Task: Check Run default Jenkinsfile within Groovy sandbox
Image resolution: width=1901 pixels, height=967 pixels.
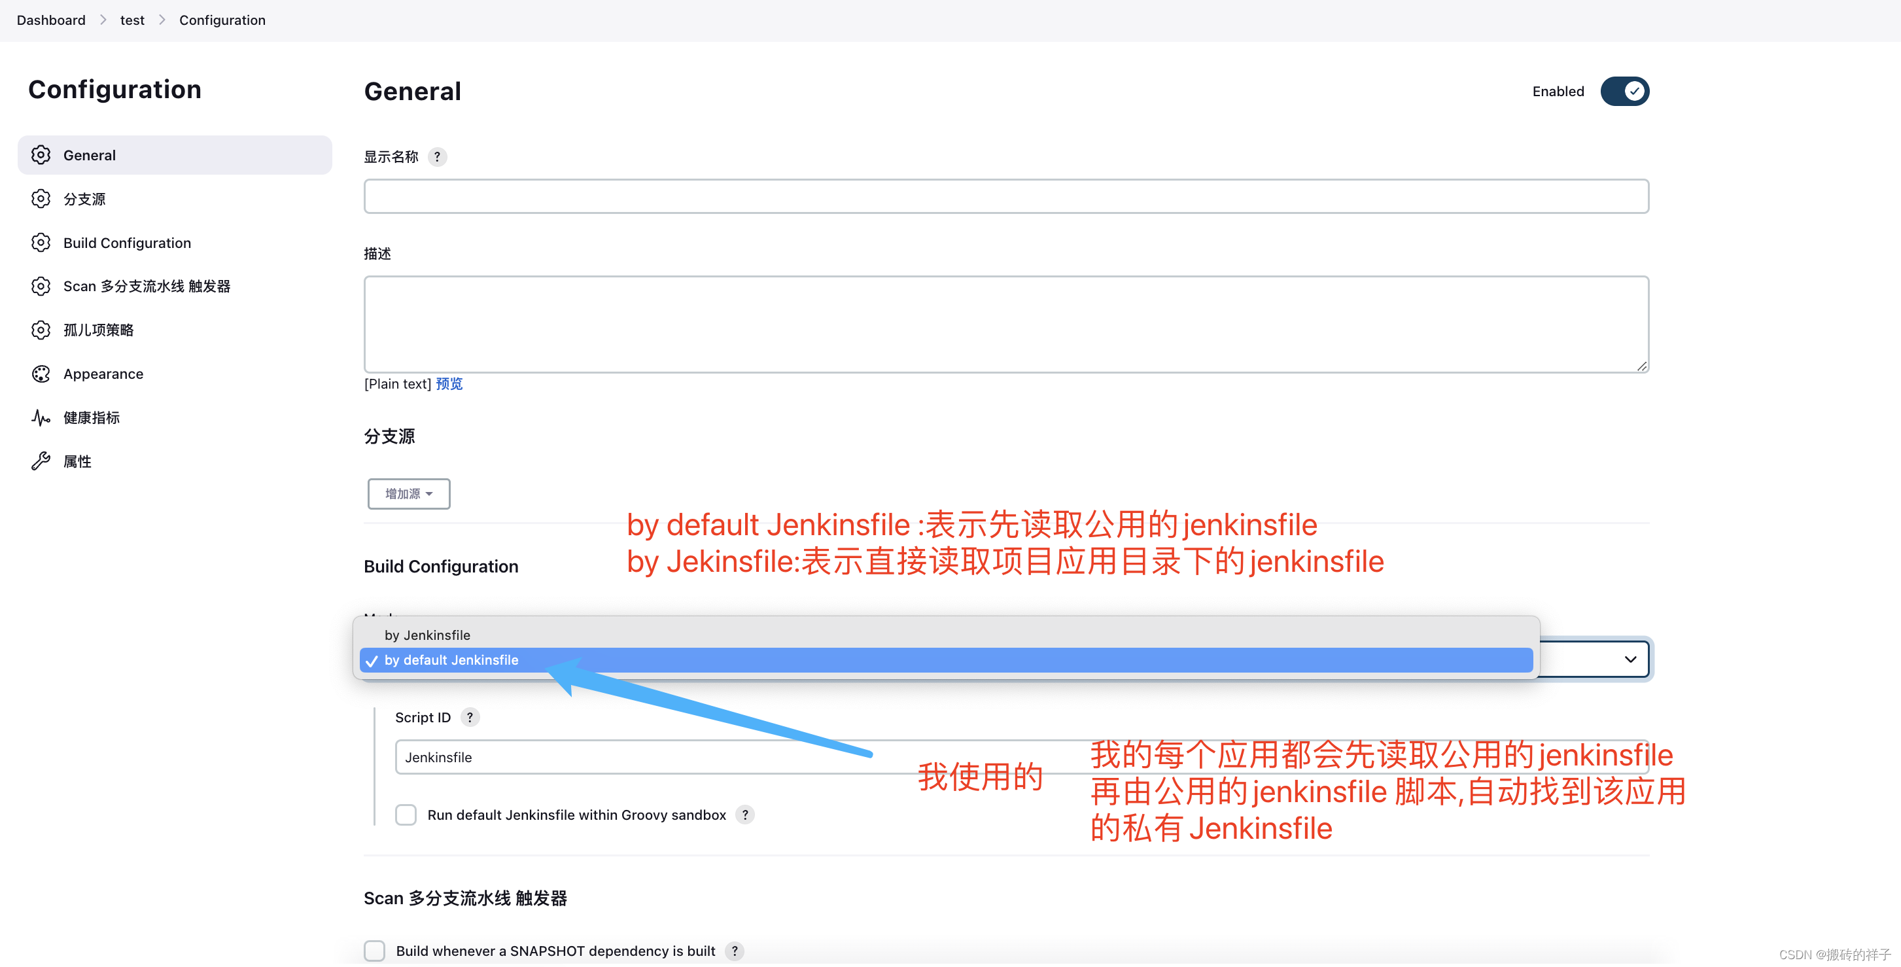Action: 406,815
